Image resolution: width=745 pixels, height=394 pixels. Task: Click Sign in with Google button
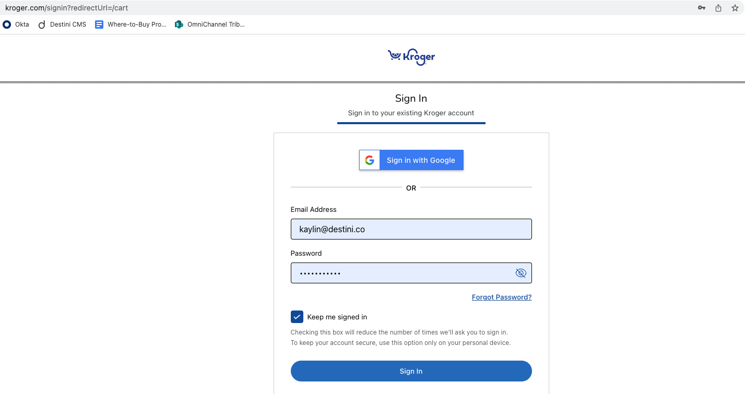(x=411, y=160)
